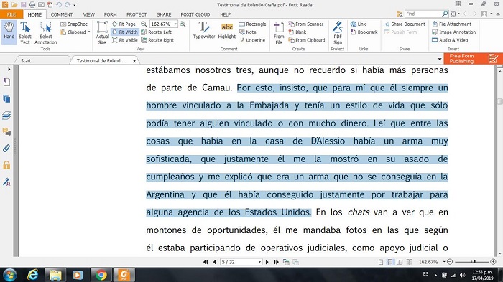Screen dimensions: 503x282
Task: Click the Find search field
Action: pos(424,14)
